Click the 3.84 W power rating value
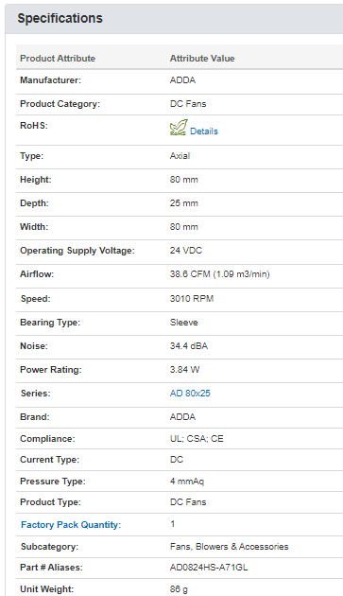343x596 pixels. (184, 370)
